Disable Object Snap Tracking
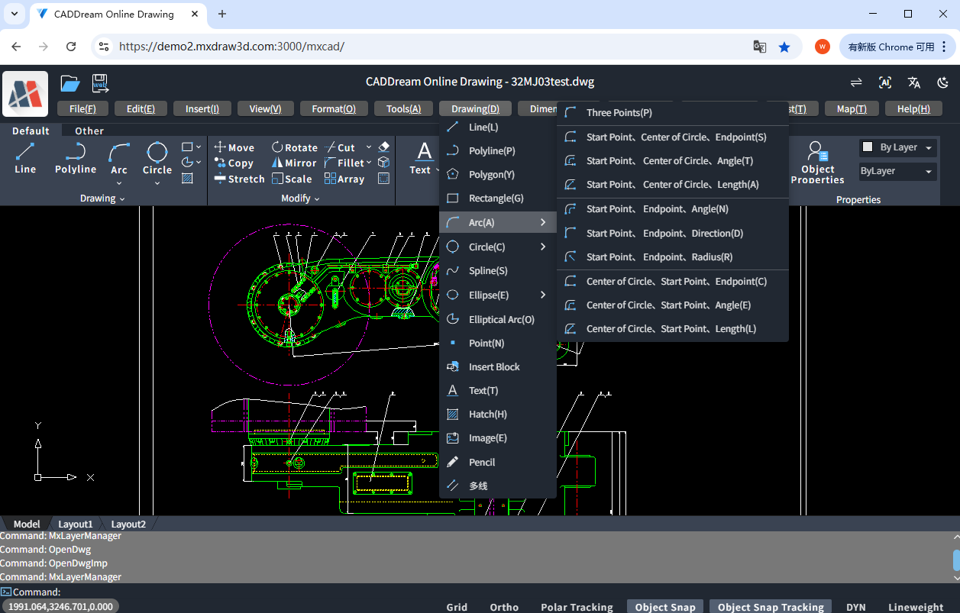 click(771, 607)
